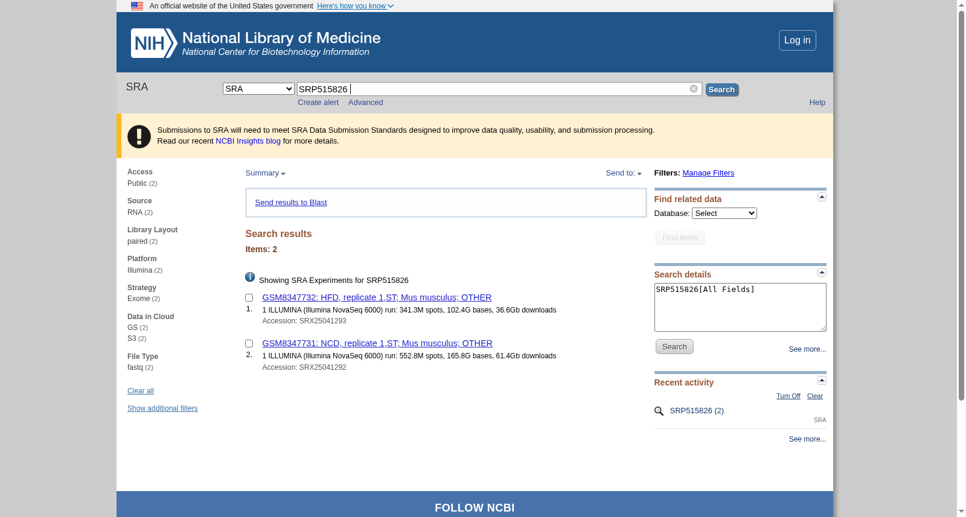Open the NCBI Insights blog link
The height and width of the screenshot is (517, 966).
click(248, 141)
